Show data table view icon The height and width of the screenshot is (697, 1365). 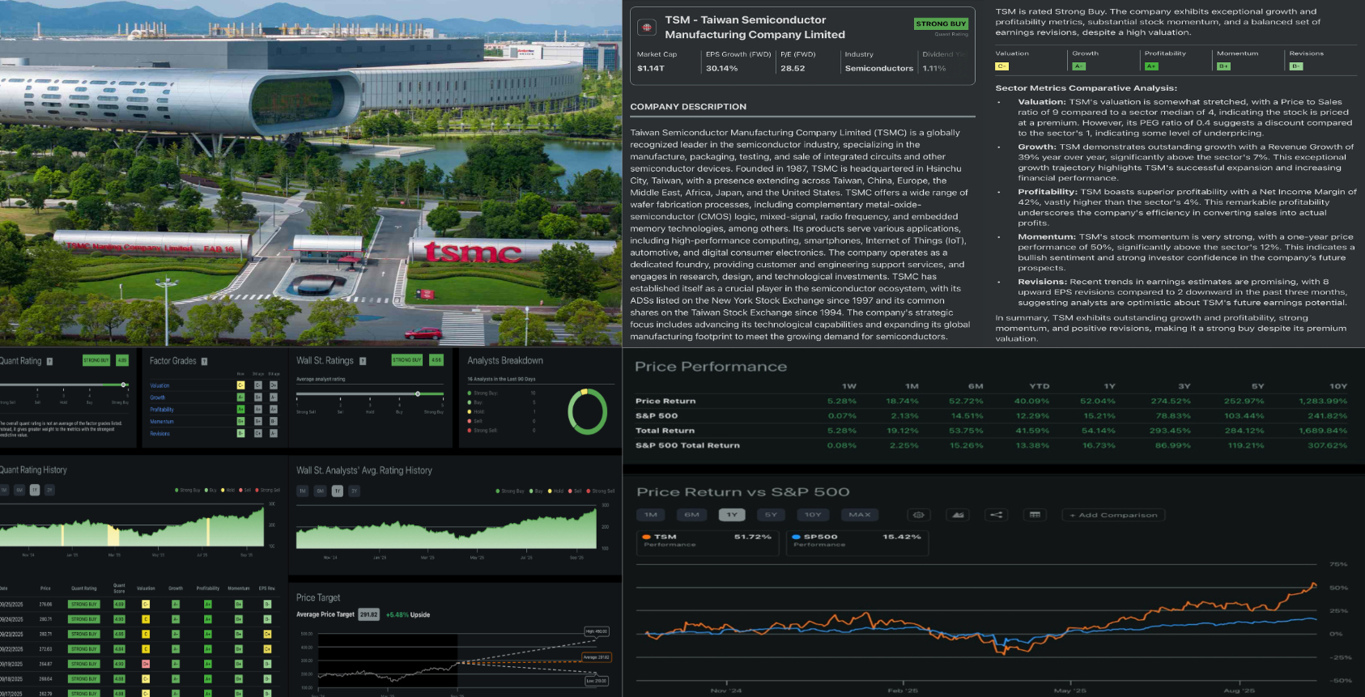click(x=1035, y=515)
